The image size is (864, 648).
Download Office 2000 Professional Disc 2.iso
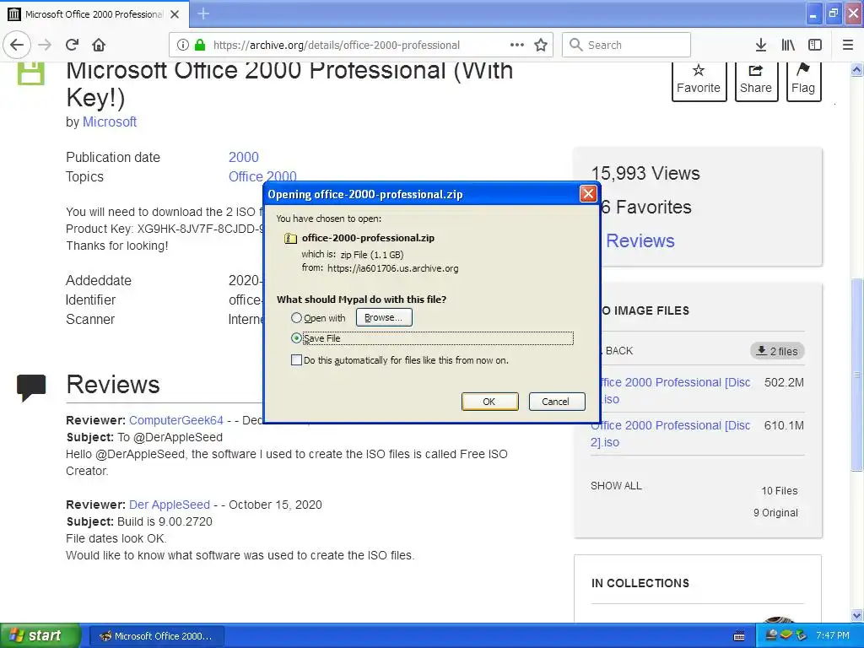[670, 434]
